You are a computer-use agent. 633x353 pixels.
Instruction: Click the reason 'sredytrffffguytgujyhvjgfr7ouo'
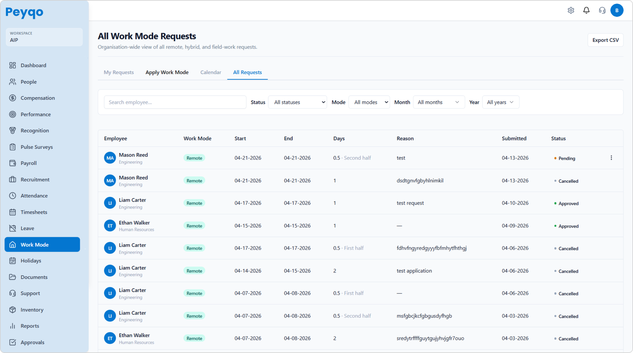(x=430, y=338)
